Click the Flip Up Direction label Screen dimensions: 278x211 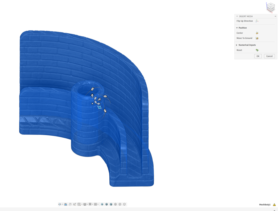coord(245,21)
